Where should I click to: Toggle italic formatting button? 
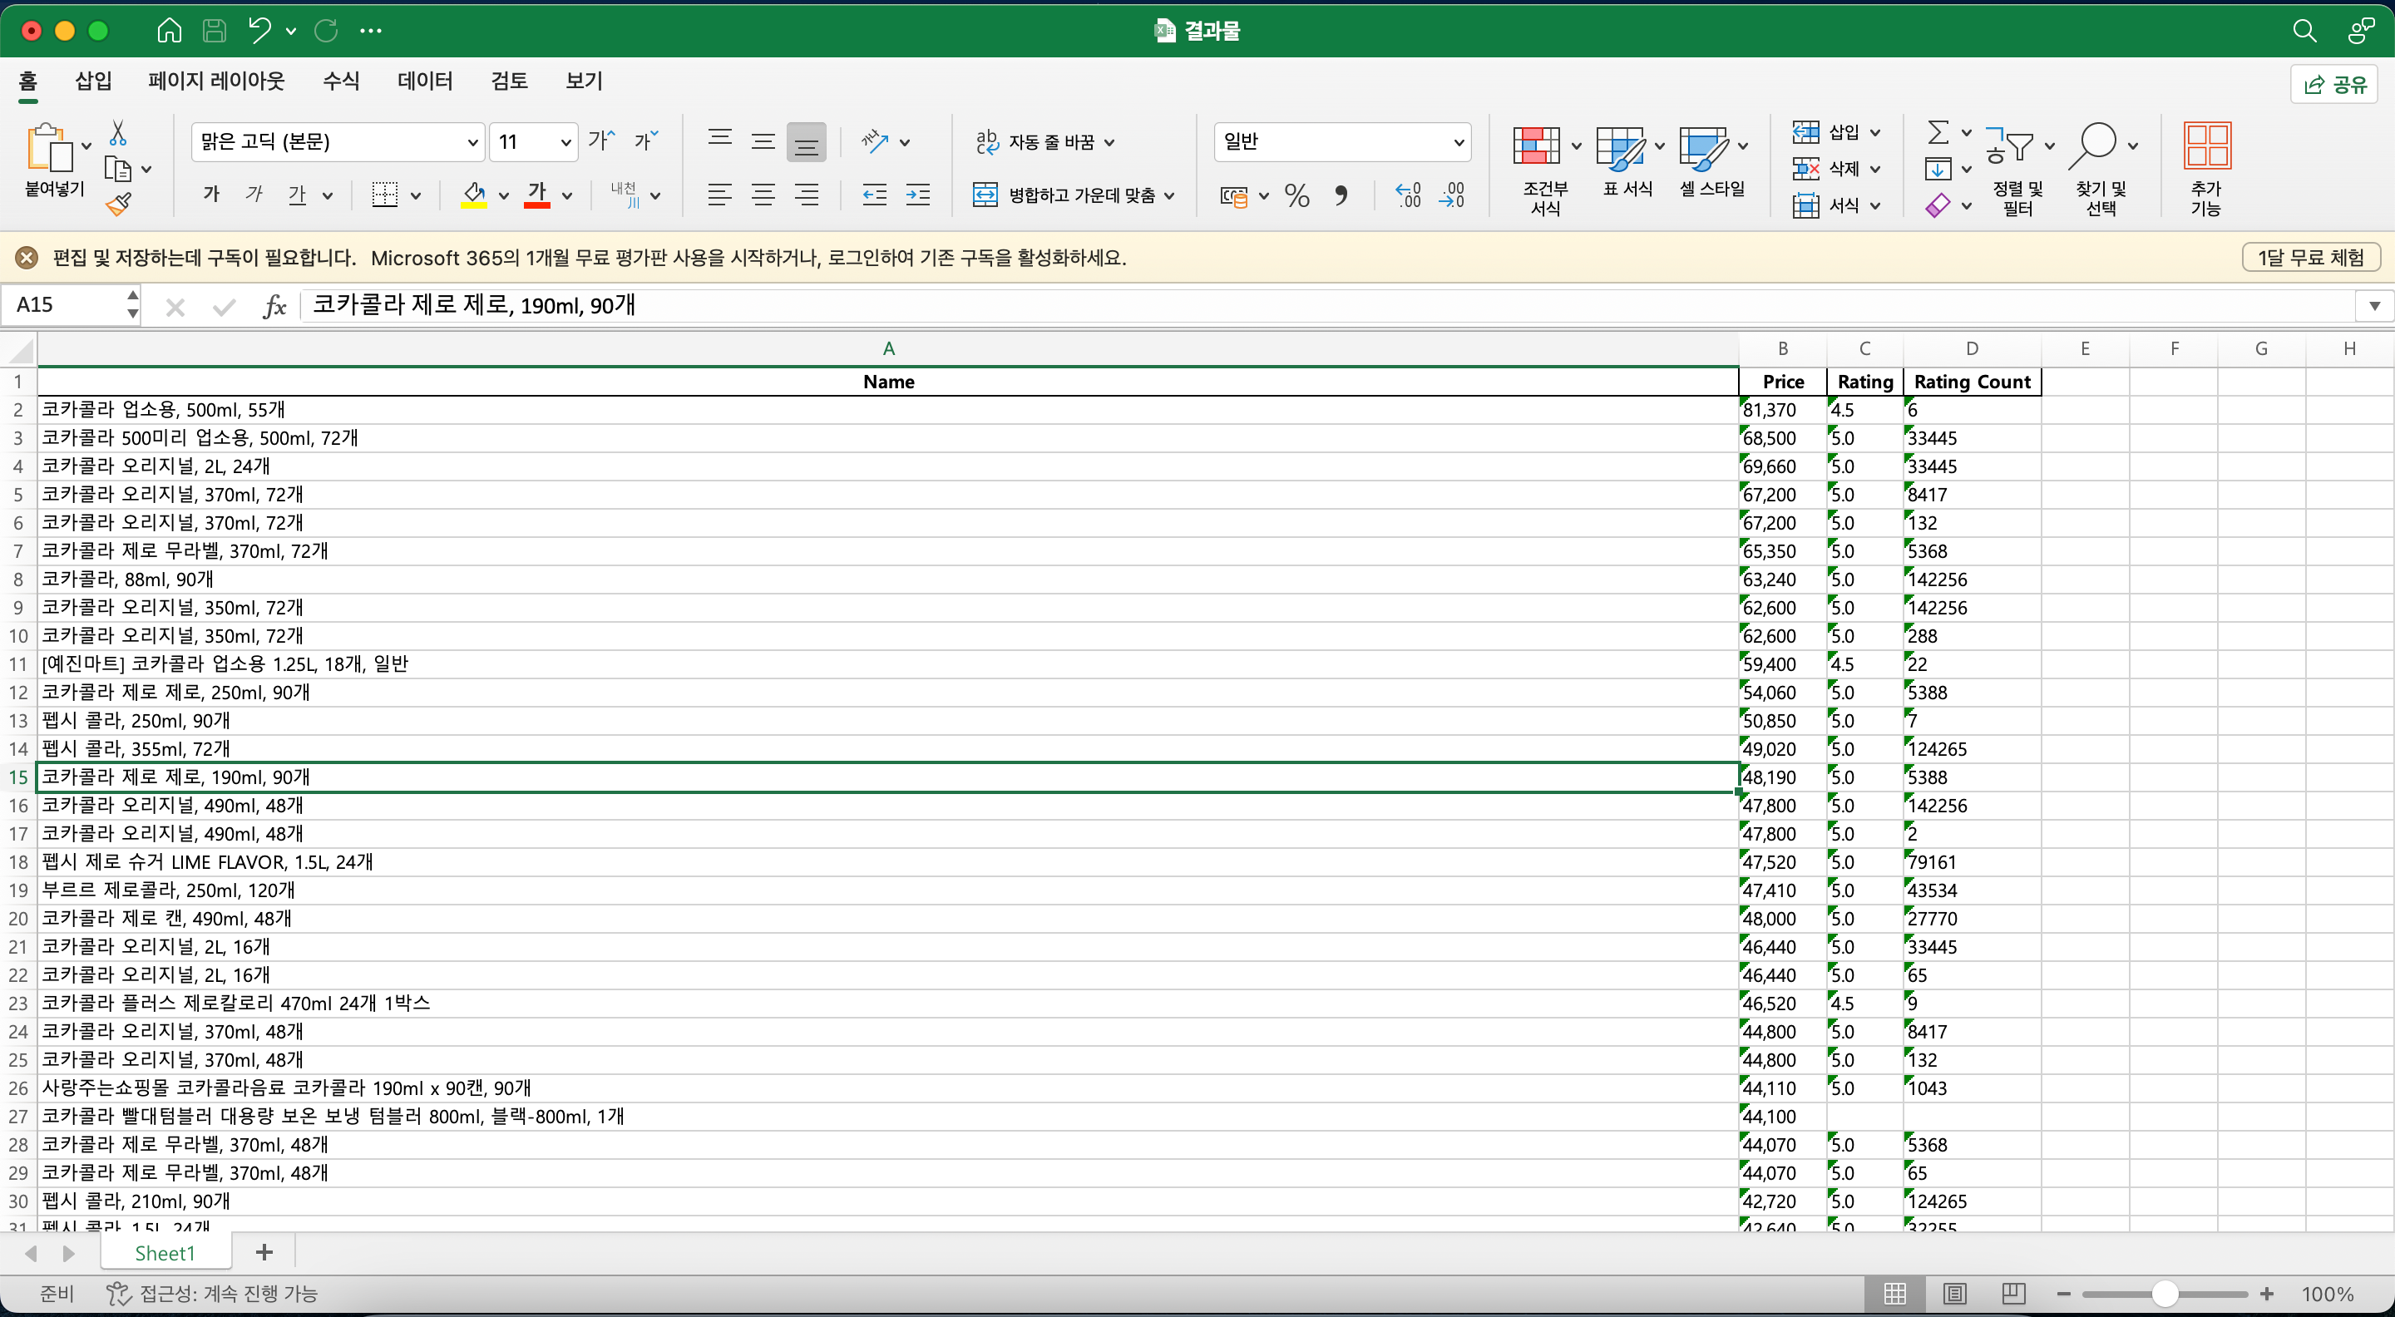point(254,195)
